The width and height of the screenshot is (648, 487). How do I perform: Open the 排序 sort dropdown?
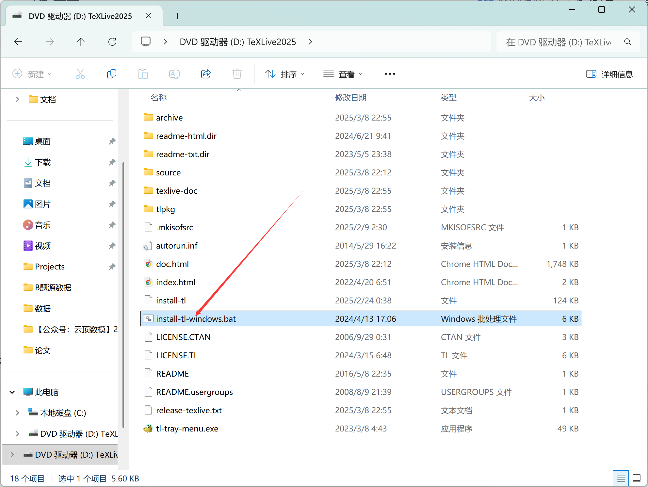285,74
